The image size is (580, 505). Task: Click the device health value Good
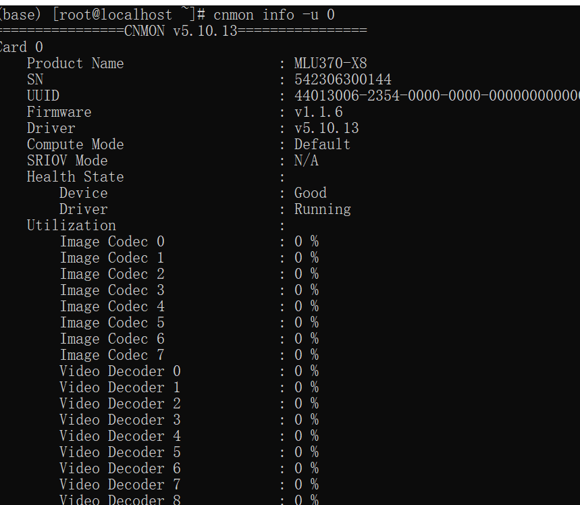(x=310, y=193)
